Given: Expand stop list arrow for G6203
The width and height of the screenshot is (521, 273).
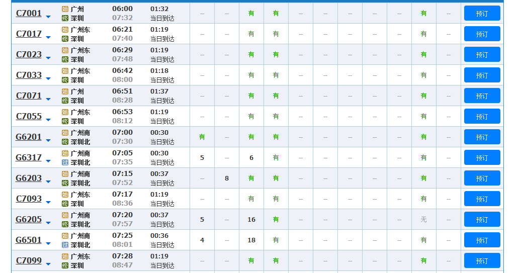Looking at the screenshot, I should [x=48, y=181].
